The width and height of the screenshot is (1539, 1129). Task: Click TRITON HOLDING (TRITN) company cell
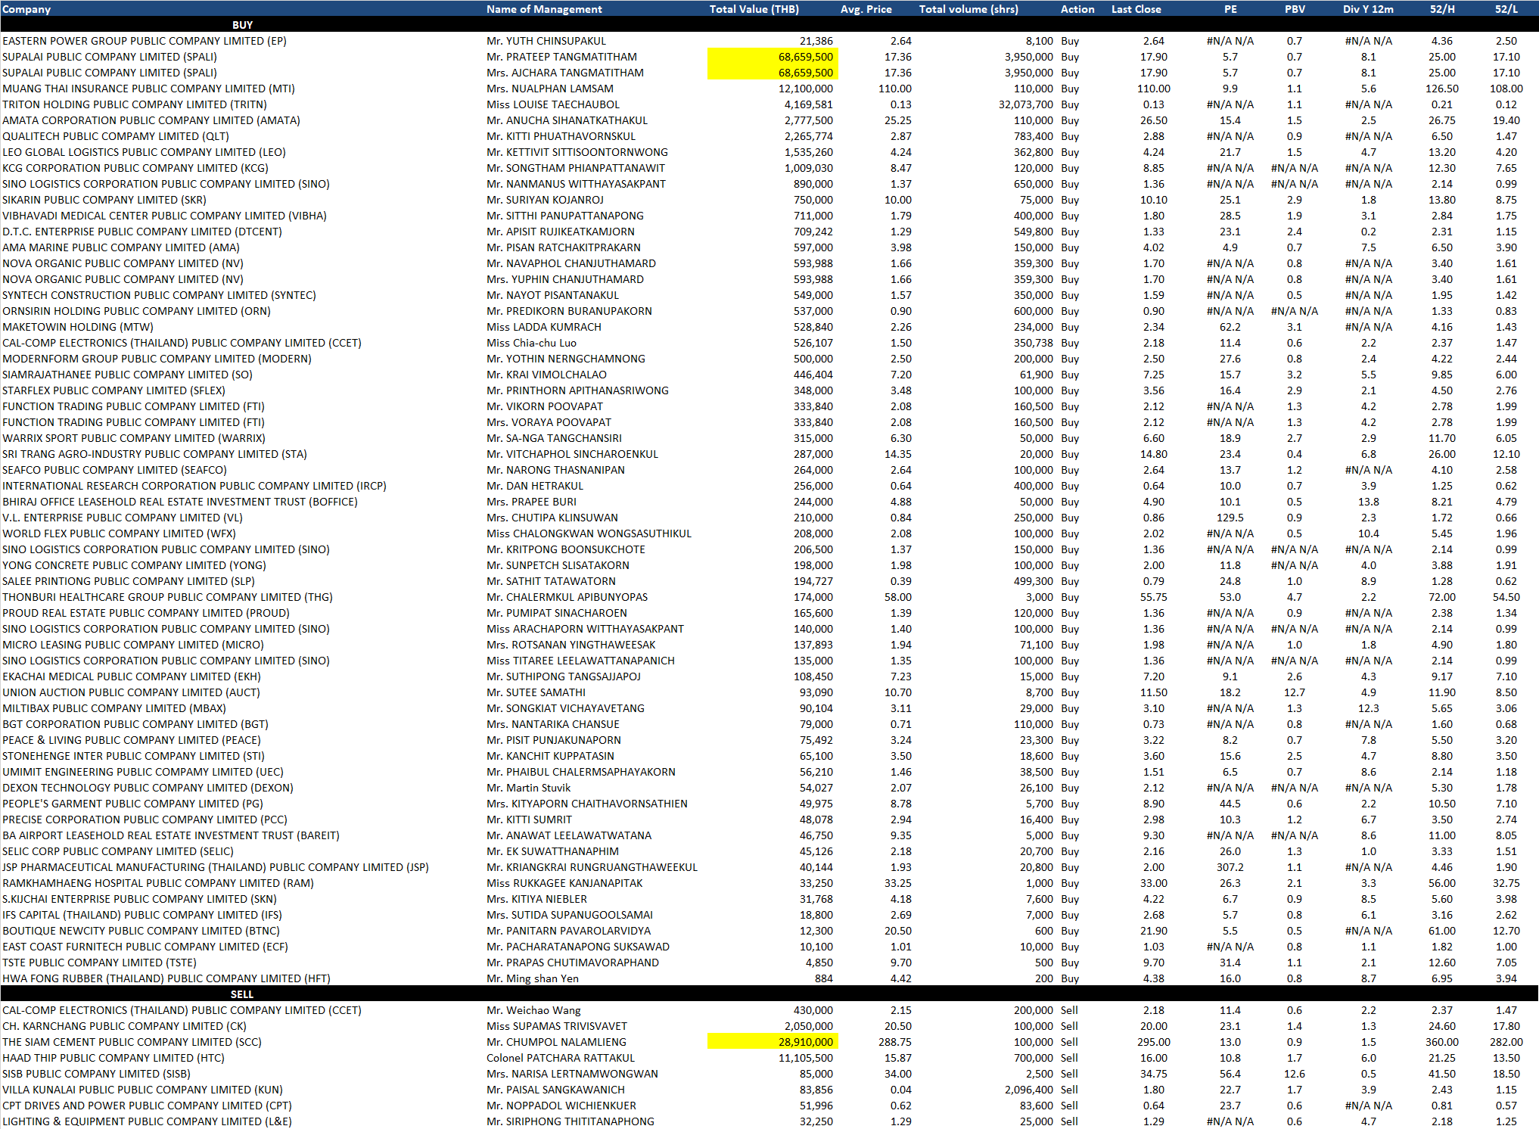click(134, 104)
